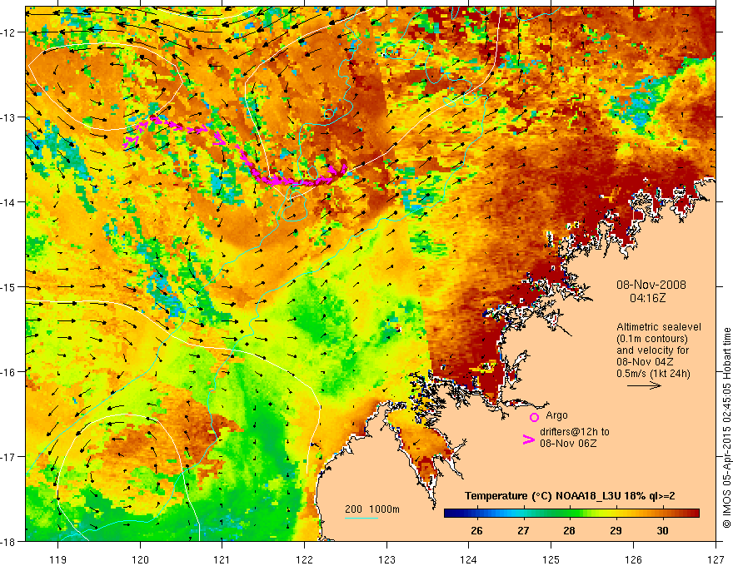Click latitude label -15 on left axis
This screenshot has height=566, width=733.
tap(9, 287)
